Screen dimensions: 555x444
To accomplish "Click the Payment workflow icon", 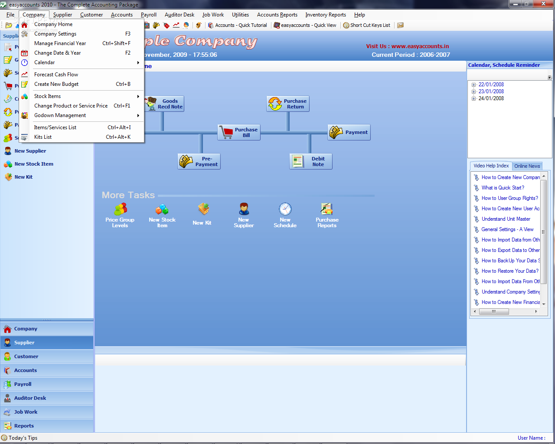I will pos(349,132).
